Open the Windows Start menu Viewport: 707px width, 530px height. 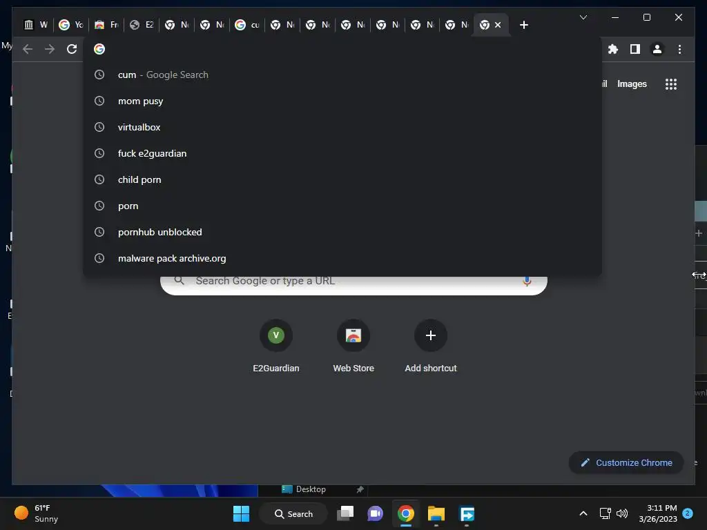click(x=241, y=513)
